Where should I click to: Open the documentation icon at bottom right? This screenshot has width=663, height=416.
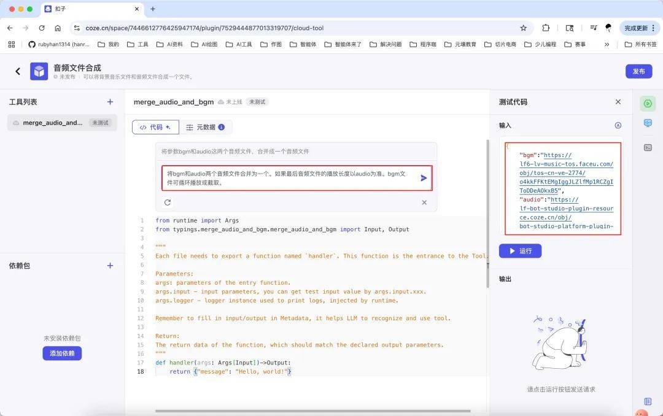click(648, 401)
